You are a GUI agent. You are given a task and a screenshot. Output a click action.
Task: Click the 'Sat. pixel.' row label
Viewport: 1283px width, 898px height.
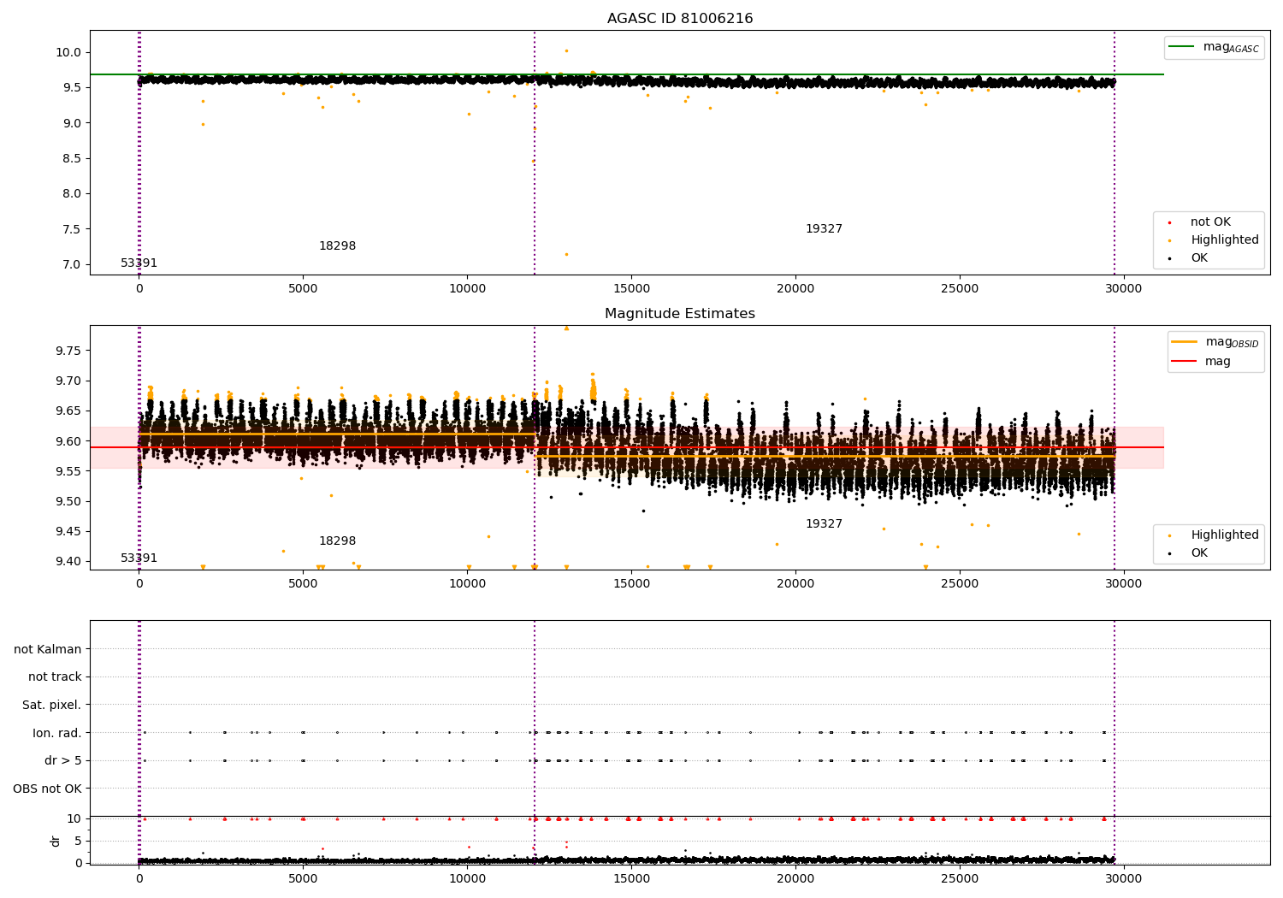tap(52, 706)
